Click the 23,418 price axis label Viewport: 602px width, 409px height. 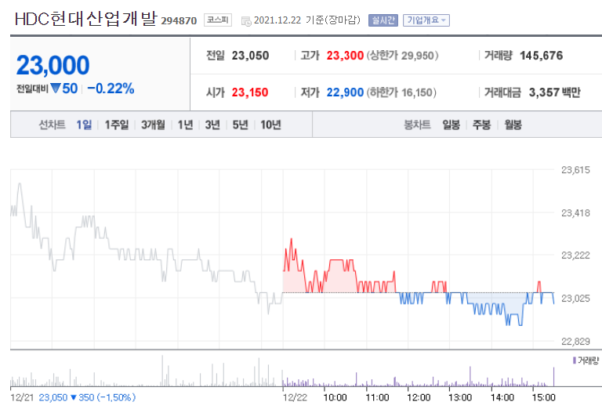click(x=575, y=213)
